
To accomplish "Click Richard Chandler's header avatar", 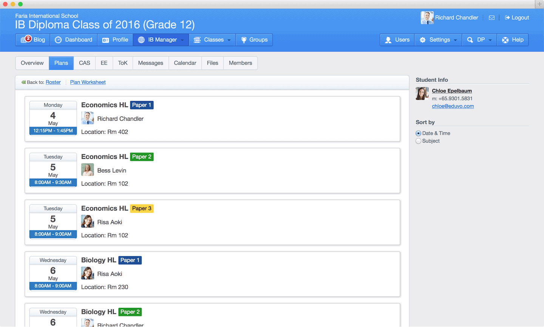I will point(427,18).
